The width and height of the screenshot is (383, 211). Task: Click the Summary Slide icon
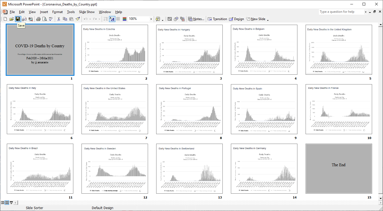[x=182, y=19]
